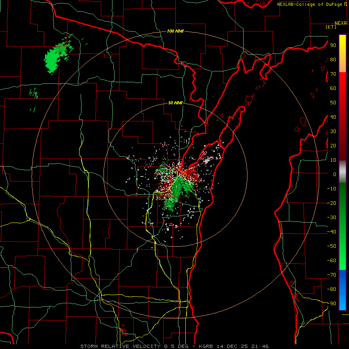Select the -40 value on velocity scale
Image resolution: width=349 pixels, height=349 pixels.
(x=332, y=232)
